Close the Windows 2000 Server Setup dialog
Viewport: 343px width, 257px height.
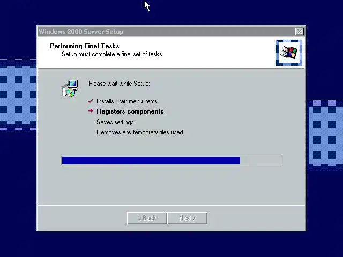tap(299, 32)
